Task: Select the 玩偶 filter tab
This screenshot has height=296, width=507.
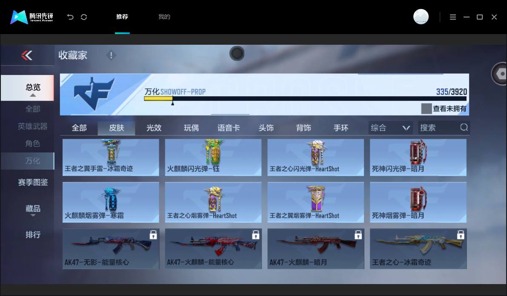Action: 191,128
